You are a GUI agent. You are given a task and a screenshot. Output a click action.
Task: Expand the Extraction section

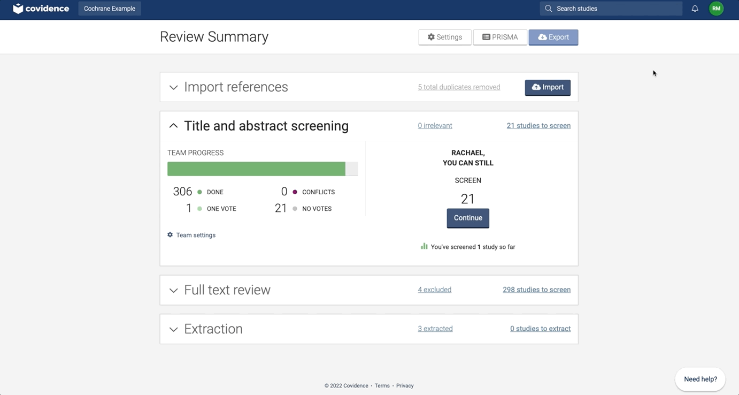click(x=173, y=329)
